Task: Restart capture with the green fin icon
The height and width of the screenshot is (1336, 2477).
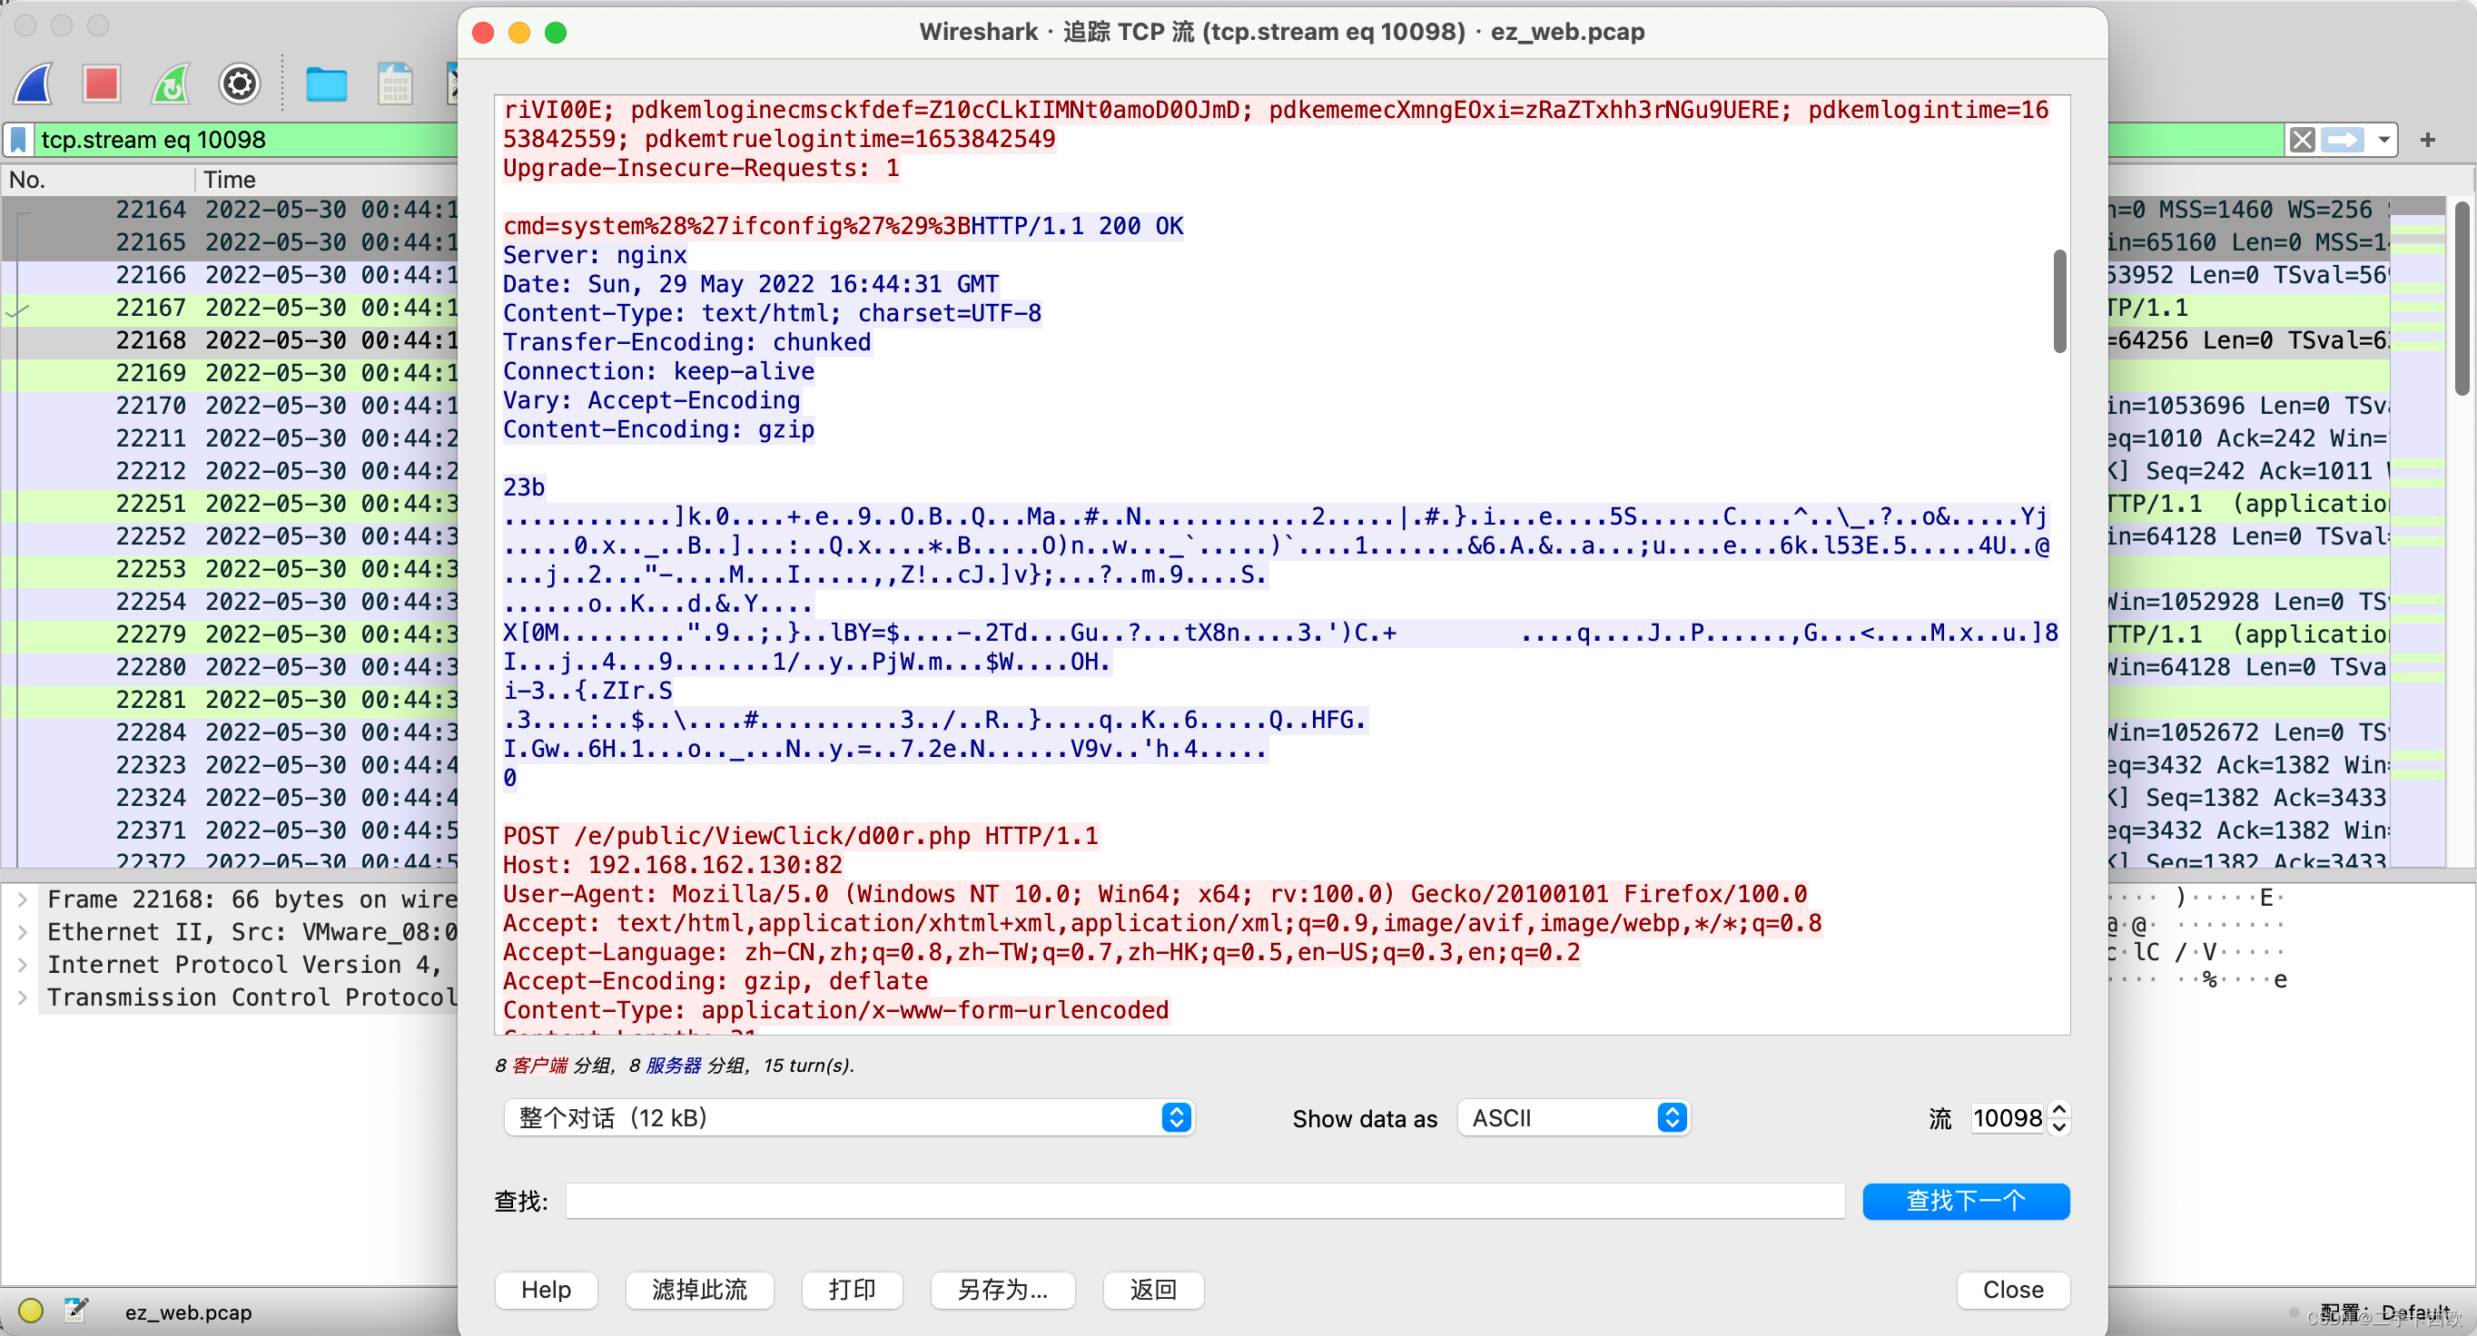Action: pyautogui.click(x=172, y=84)
